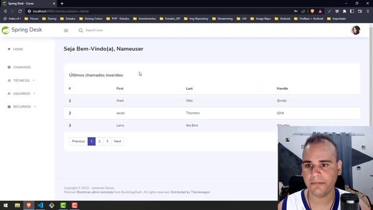Click the shield-face extension icon in toolbar

click(337, 11)
